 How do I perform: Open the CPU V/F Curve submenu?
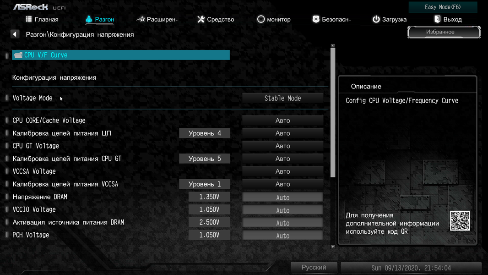click(x=121, y=55)
